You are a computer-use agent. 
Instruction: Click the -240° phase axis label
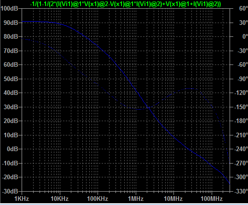(241, 149)
